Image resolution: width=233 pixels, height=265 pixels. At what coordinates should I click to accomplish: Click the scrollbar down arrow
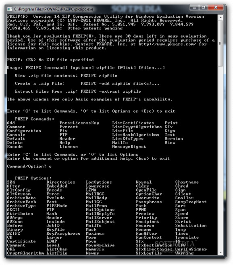point(221,252)
